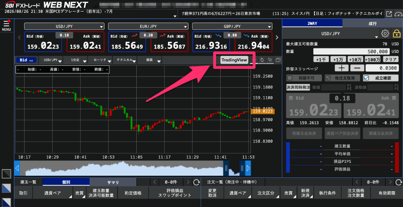Pop out chart into separate window
Screen dimensions: 403x207
point(278,60)
